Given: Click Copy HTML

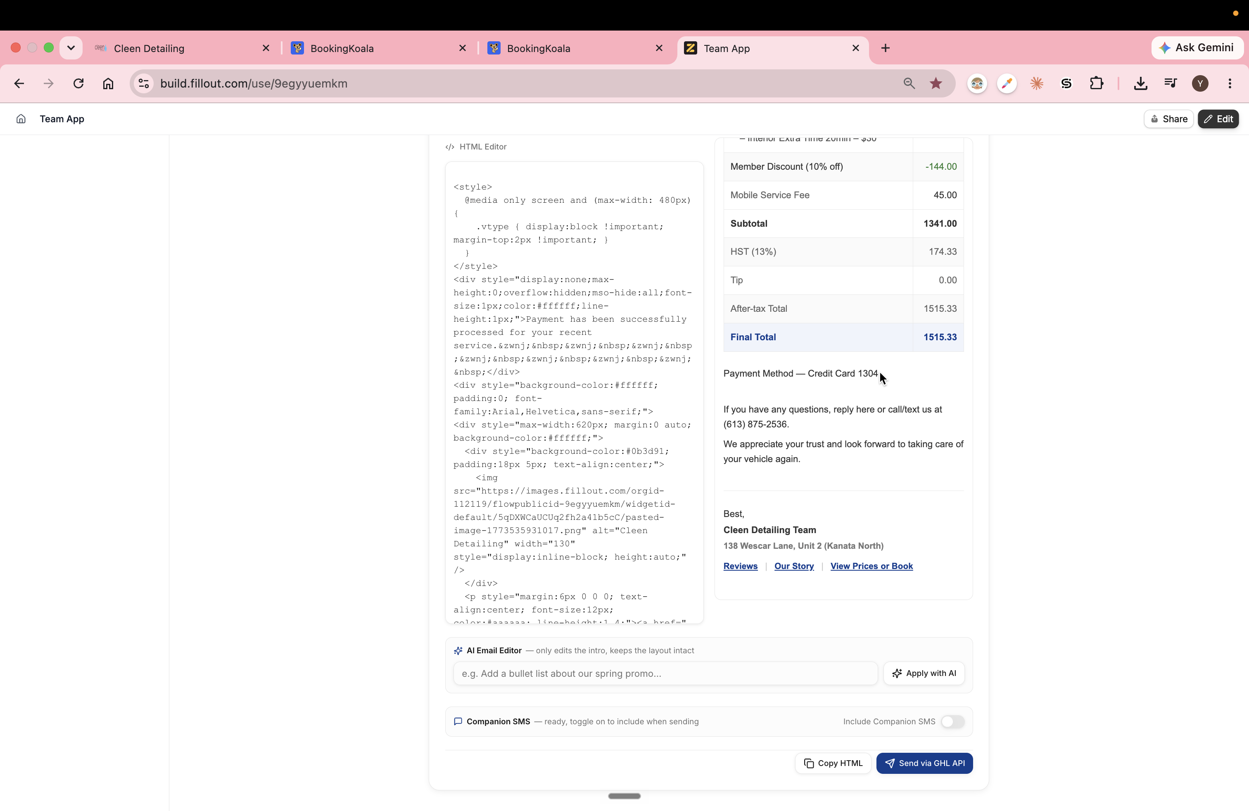Looking at the screenshot, I should (x=833, y=763).
